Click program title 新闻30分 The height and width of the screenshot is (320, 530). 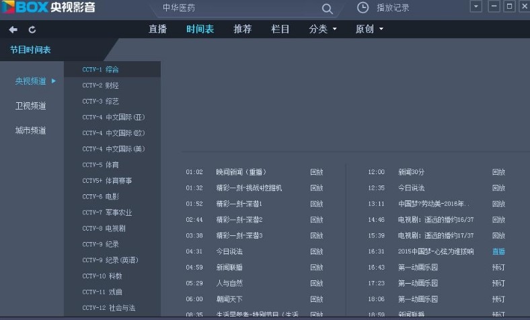coord(411,172)
